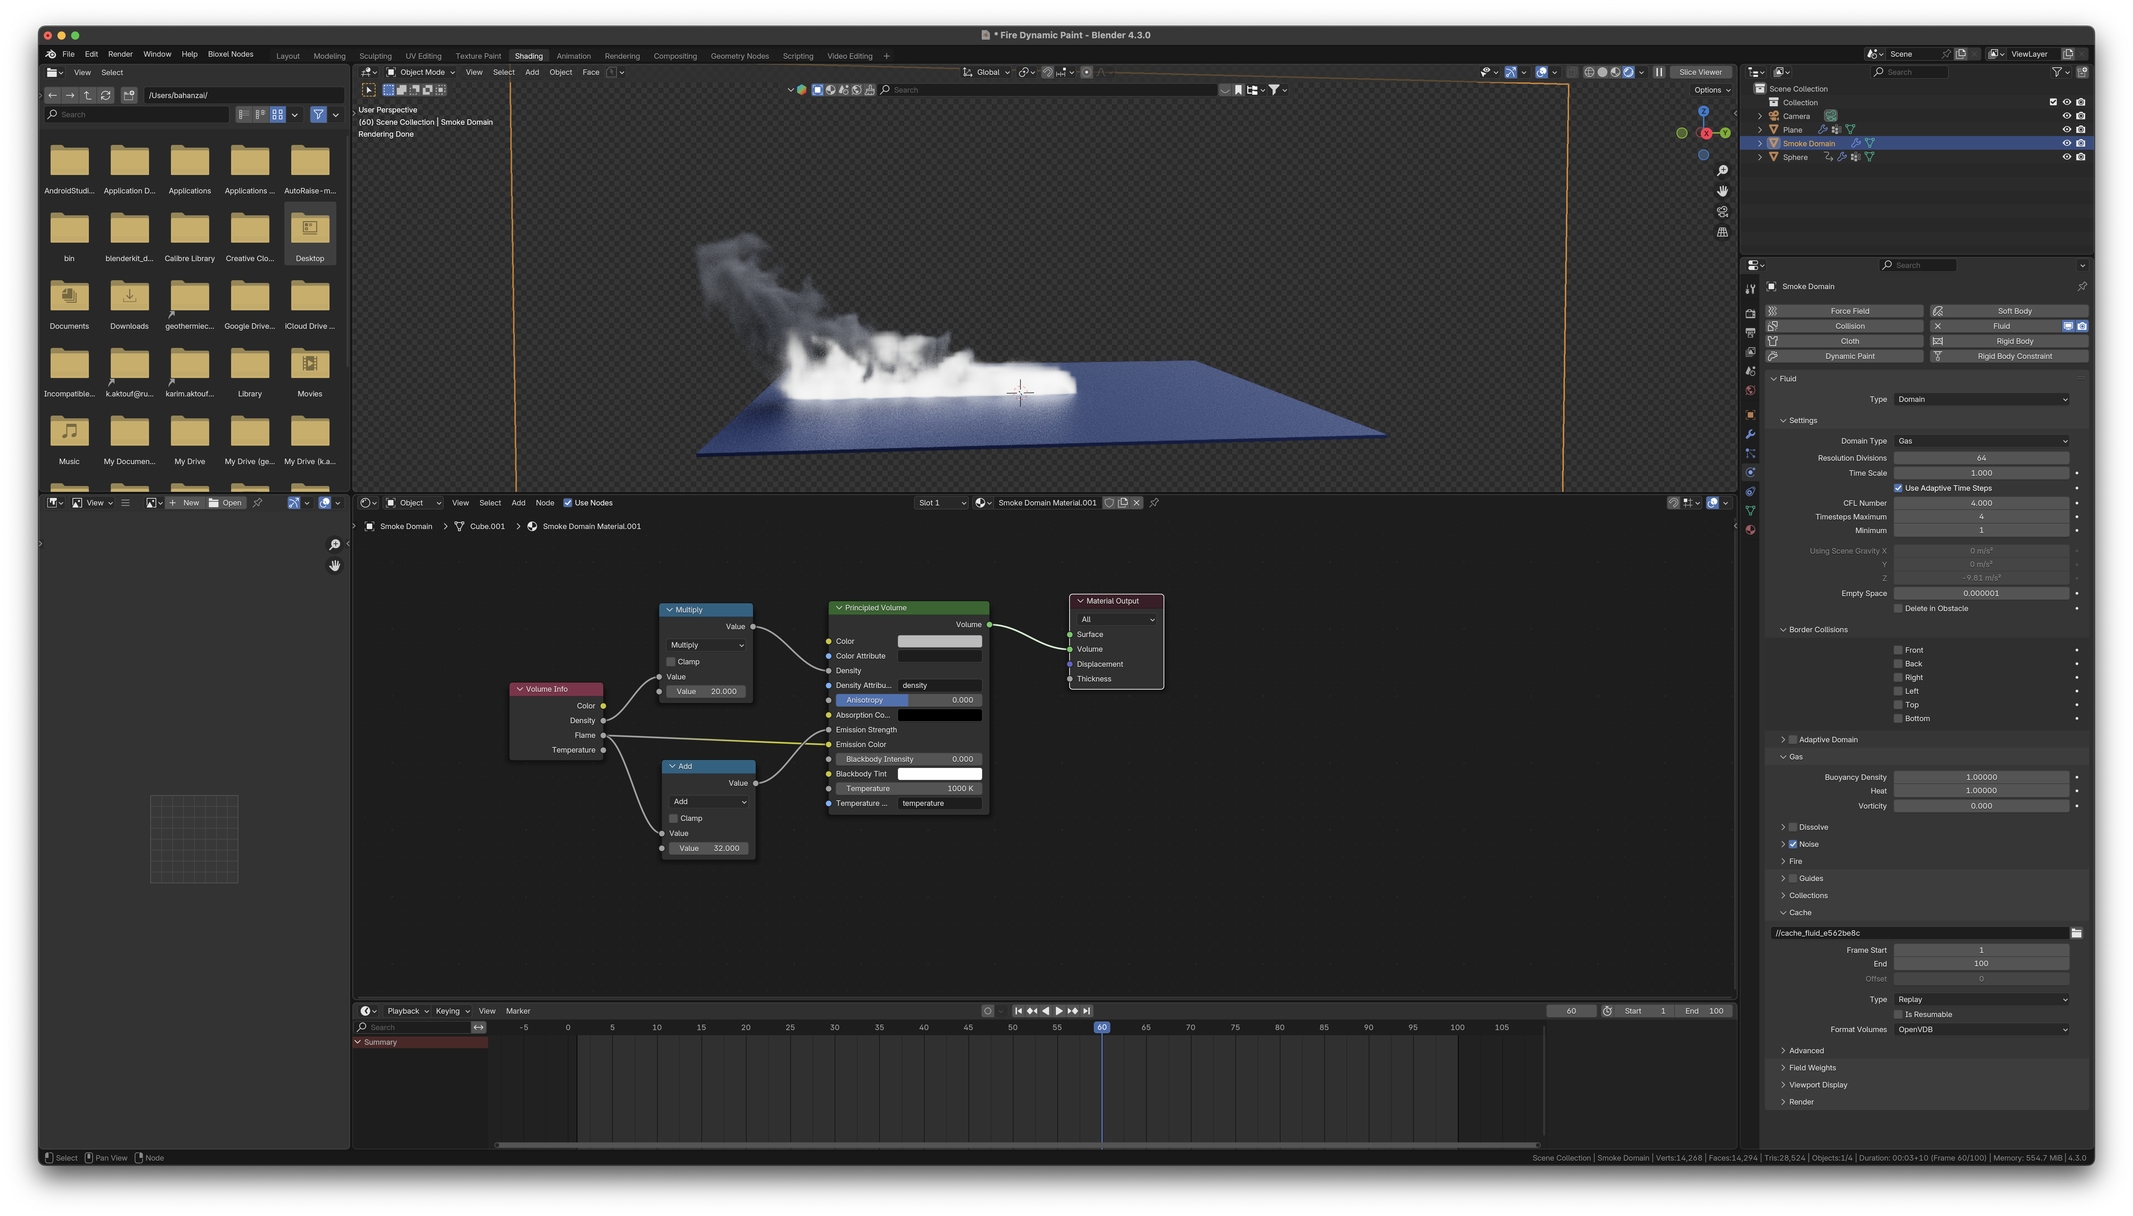
Task: Click the file browser filter funnel
Action: pos(318,114)
